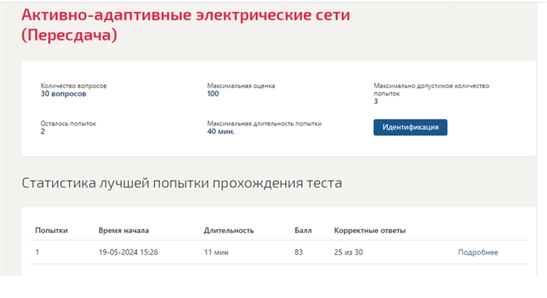Select attempt number 1 in the table row
The image size is (547, 298).
click(x=38, y=252)
